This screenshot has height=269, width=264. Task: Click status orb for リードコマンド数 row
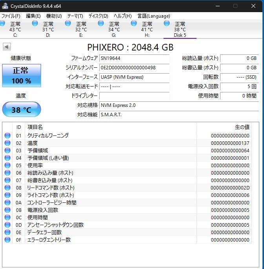click(7, 188)
